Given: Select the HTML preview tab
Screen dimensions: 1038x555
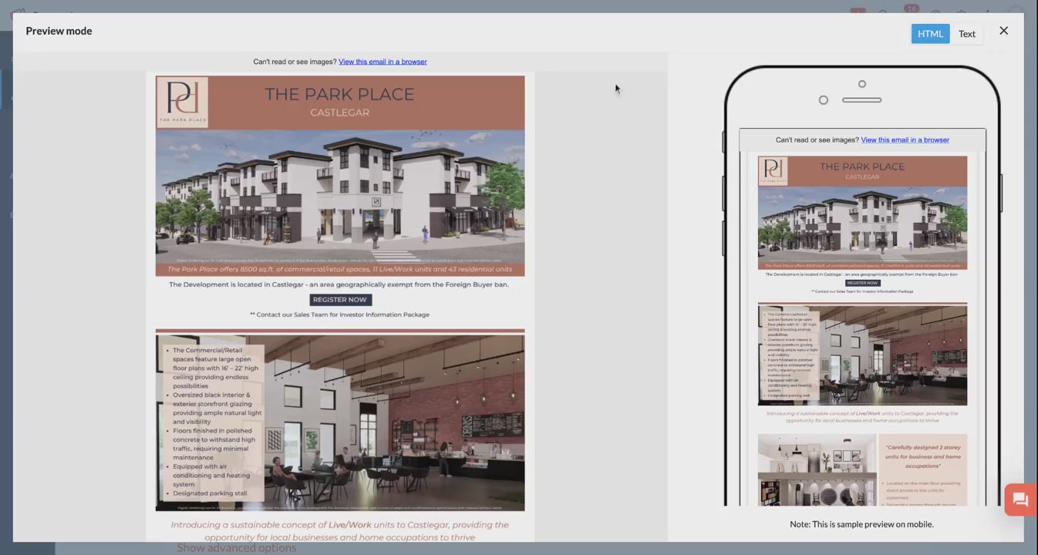Looking at the screenshot, I should click(x=930, y=33).
